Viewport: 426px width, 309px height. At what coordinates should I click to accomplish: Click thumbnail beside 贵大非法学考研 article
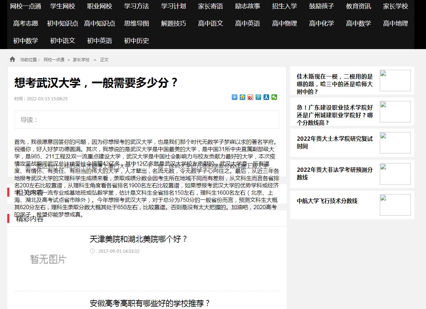pos(395,174)
